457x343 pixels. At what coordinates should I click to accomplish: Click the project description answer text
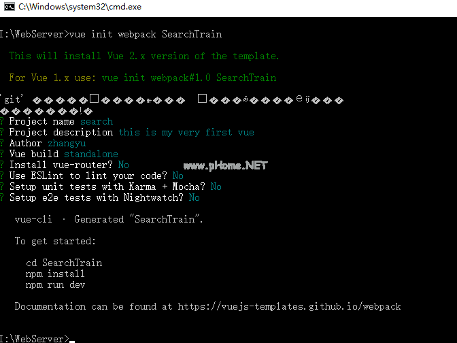click(186, 133)
